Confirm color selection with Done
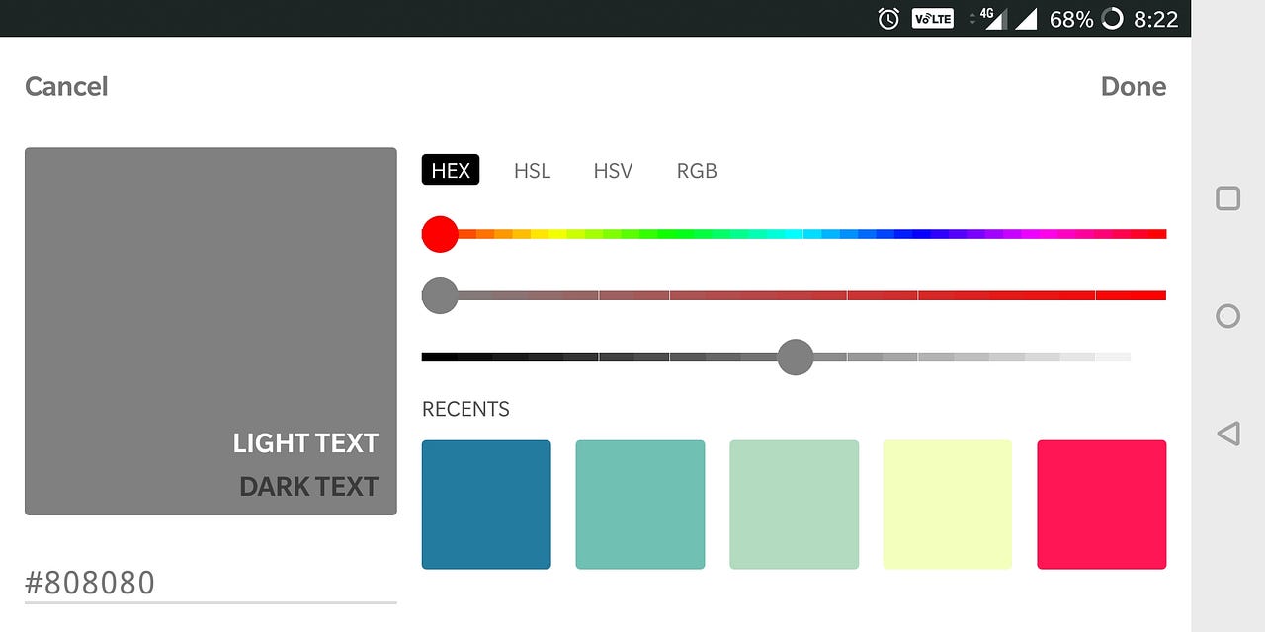The image size is (1265, 632). (x=1133, y=86)
